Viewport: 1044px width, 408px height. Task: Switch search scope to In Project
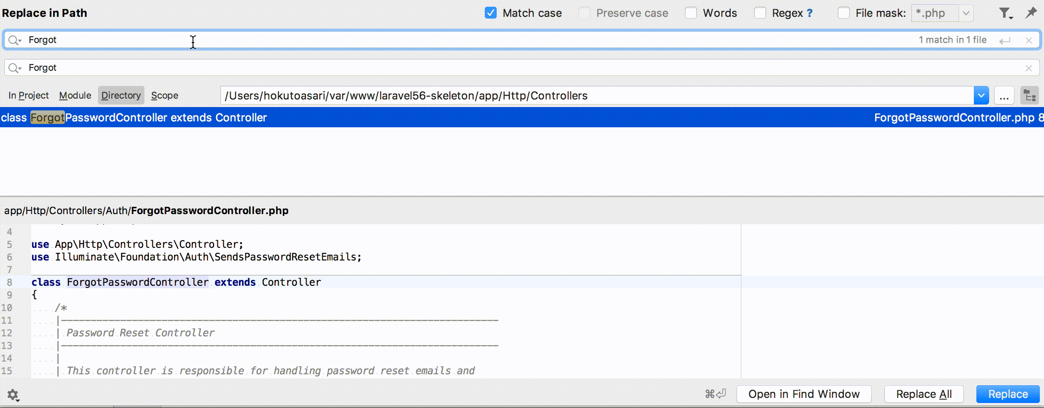tap(28, 95)
